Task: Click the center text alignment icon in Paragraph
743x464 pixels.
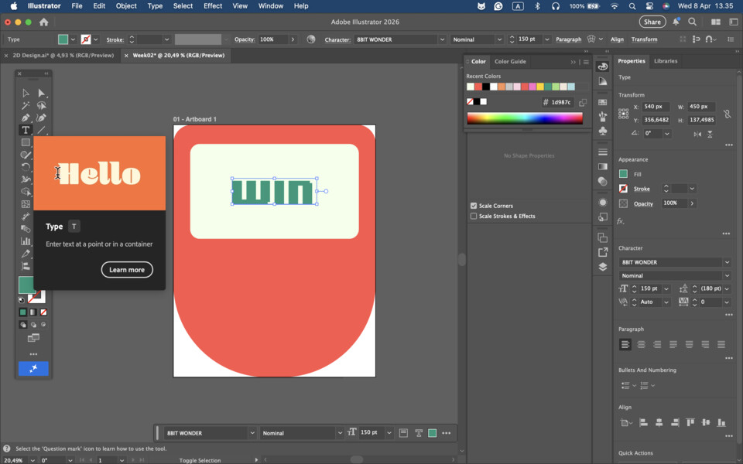Action: (641, 344)
